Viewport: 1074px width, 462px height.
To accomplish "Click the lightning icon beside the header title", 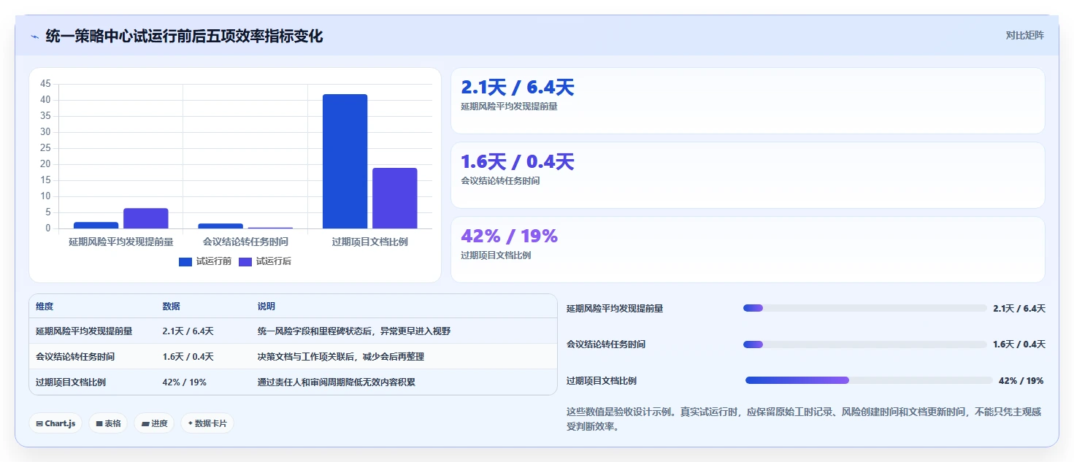I will click(35, 36).
